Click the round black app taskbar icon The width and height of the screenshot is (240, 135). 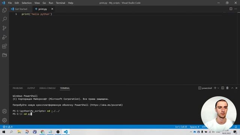pos(58,132)
